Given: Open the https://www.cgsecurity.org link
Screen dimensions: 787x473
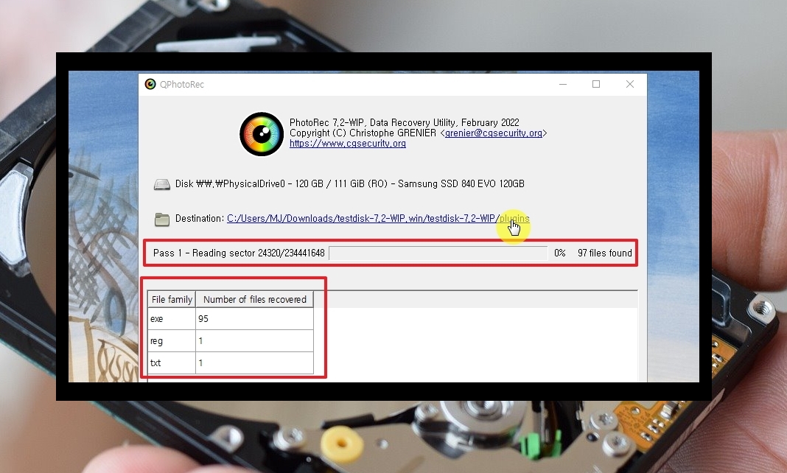Looking at the screenshot, I should (347, 144).
